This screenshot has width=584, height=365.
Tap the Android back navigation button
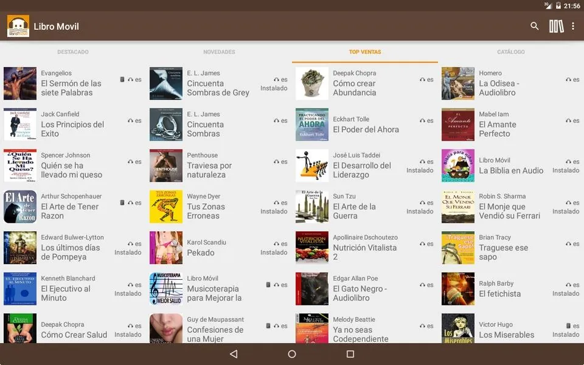tap(234, 354)
